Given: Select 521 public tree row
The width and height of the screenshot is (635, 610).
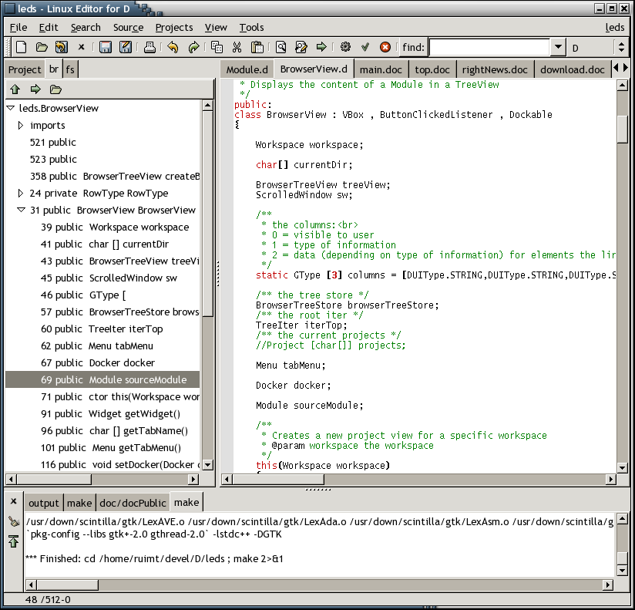Looking at the screenshot, I should point(102,142).
